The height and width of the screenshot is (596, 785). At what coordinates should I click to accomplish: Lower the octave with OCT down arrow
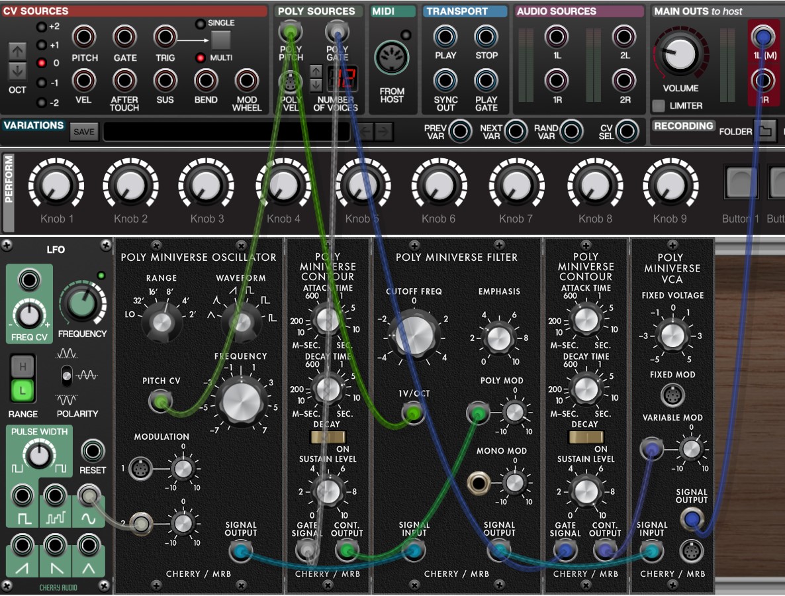click(17, 71)
